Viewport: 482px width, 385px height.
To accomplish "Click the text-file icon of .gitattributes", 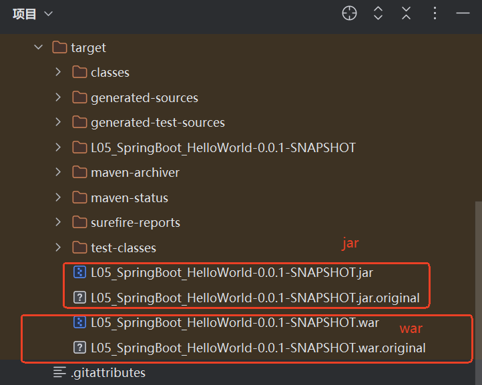I will click(59, 372).
